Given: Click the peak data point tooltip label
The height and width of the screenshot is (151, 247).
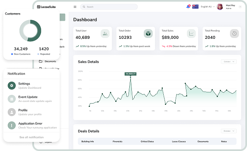Looking at the screenshot, I should [x=131, y=74].
